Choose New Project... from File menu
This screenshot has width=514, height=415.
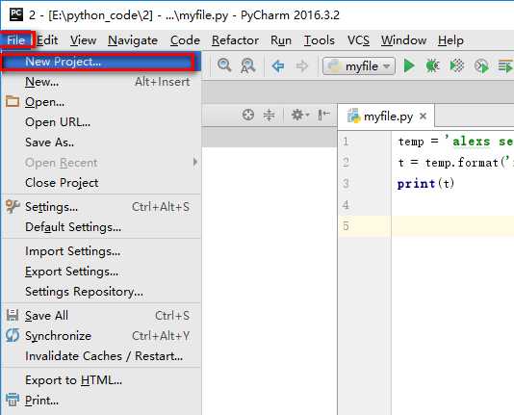(100, 62)
